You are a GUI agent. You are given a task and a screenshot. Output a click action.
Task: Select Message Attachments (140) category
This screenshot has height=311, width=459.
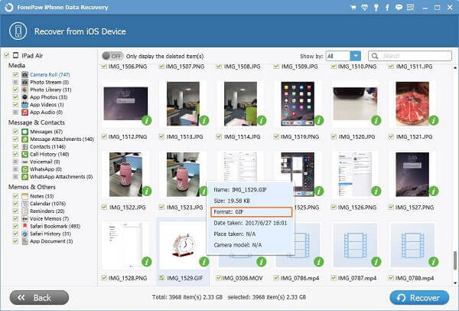pyautogui.click(x=62, y=139)
